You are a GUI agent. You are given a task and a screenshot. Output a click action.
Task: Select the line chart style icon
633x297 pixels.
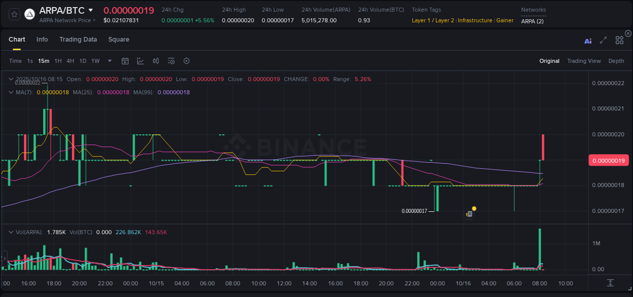click(140, 61)
